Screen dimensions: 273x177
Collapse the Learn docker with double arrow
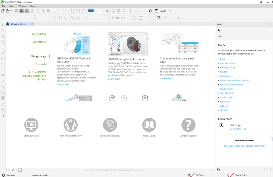(x=271, y=24)
